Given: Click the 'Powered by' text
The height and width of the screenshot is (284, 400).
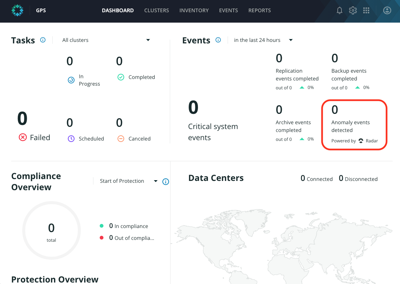Looking at the screenshot, I should [343, 141].
